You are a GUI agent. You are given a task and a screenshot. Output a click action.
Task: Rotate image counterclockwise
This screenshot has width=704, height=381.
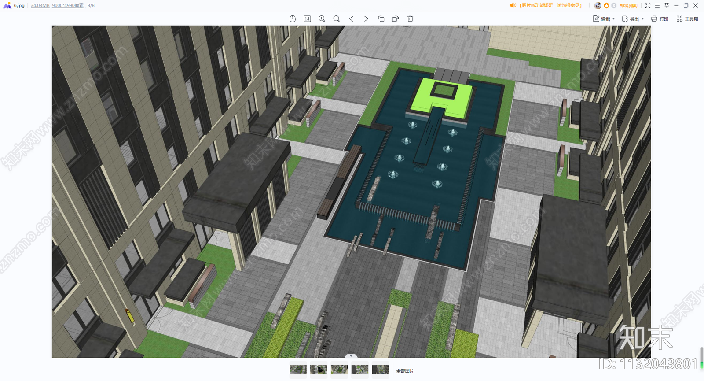[x=381, y=18]
